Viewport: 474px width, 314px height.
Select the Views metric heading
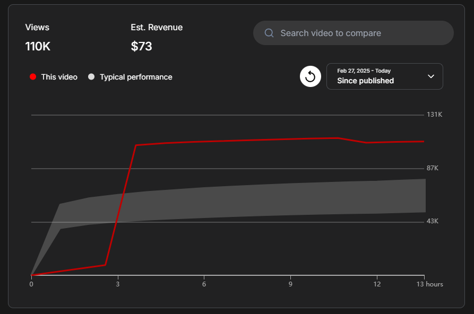pos(37,28)
